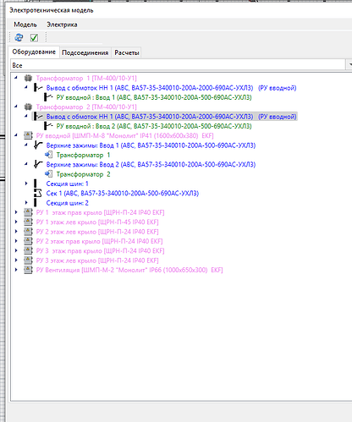Click the refresh model toolbar icon

(19, 37)
